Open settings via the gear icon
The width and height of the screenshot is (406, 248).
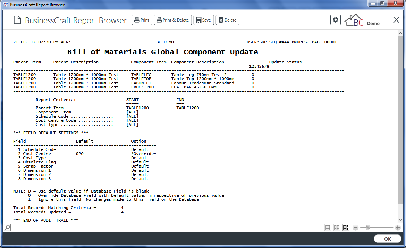tap(335, 20)
